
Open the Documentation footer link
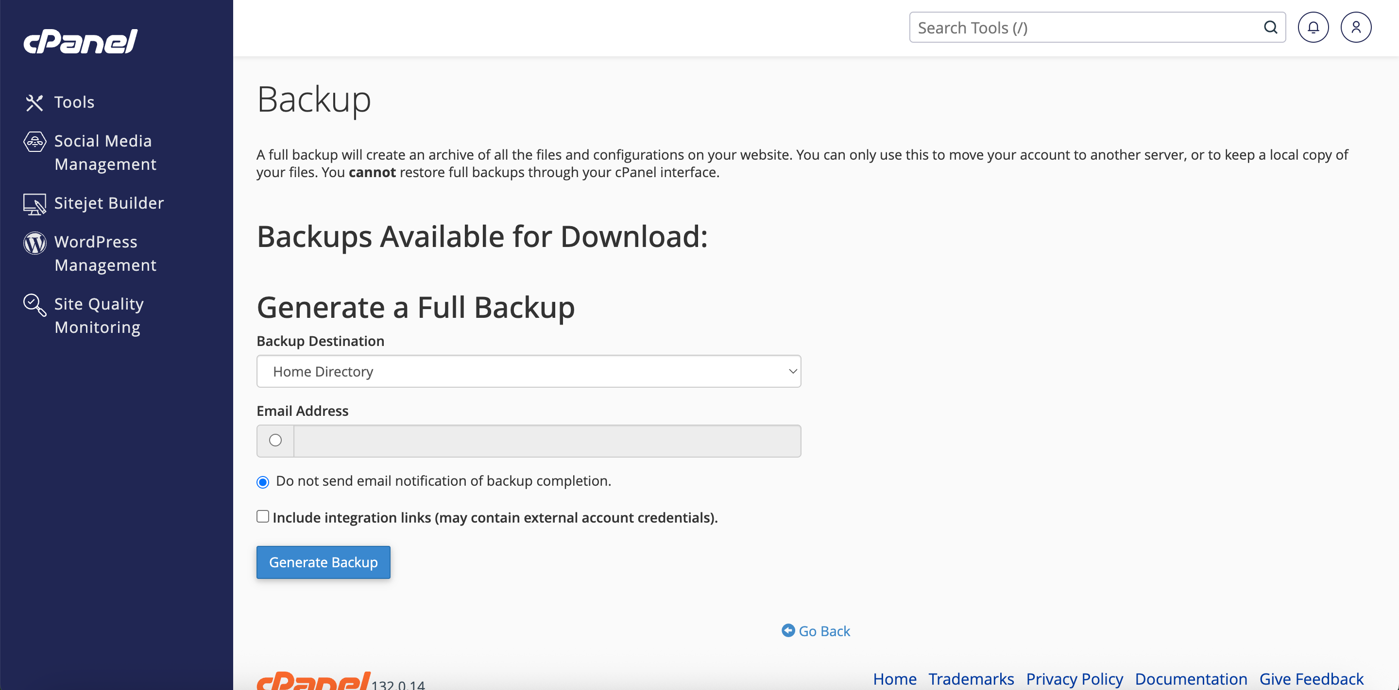coord(1191,679)
